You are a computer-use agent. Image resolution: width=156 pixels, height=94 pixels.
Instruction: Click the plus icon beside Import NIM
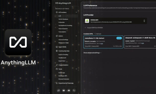point(85,27)
